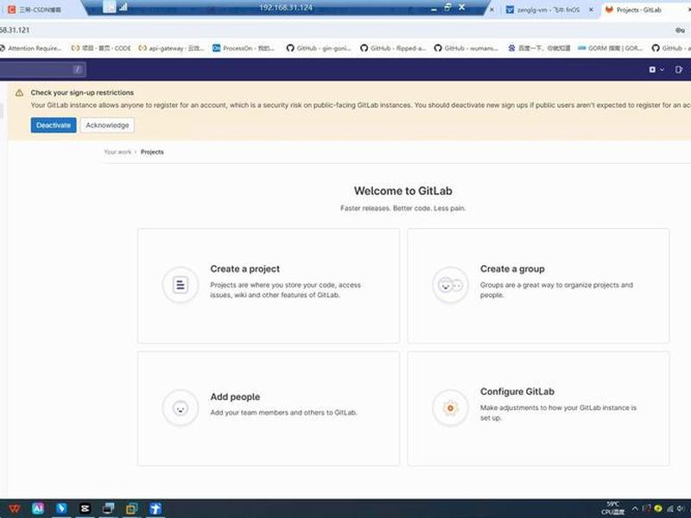The height and width of the screenshot is (518, 691).
Task: Open the Create a project card
Action: 269,286
